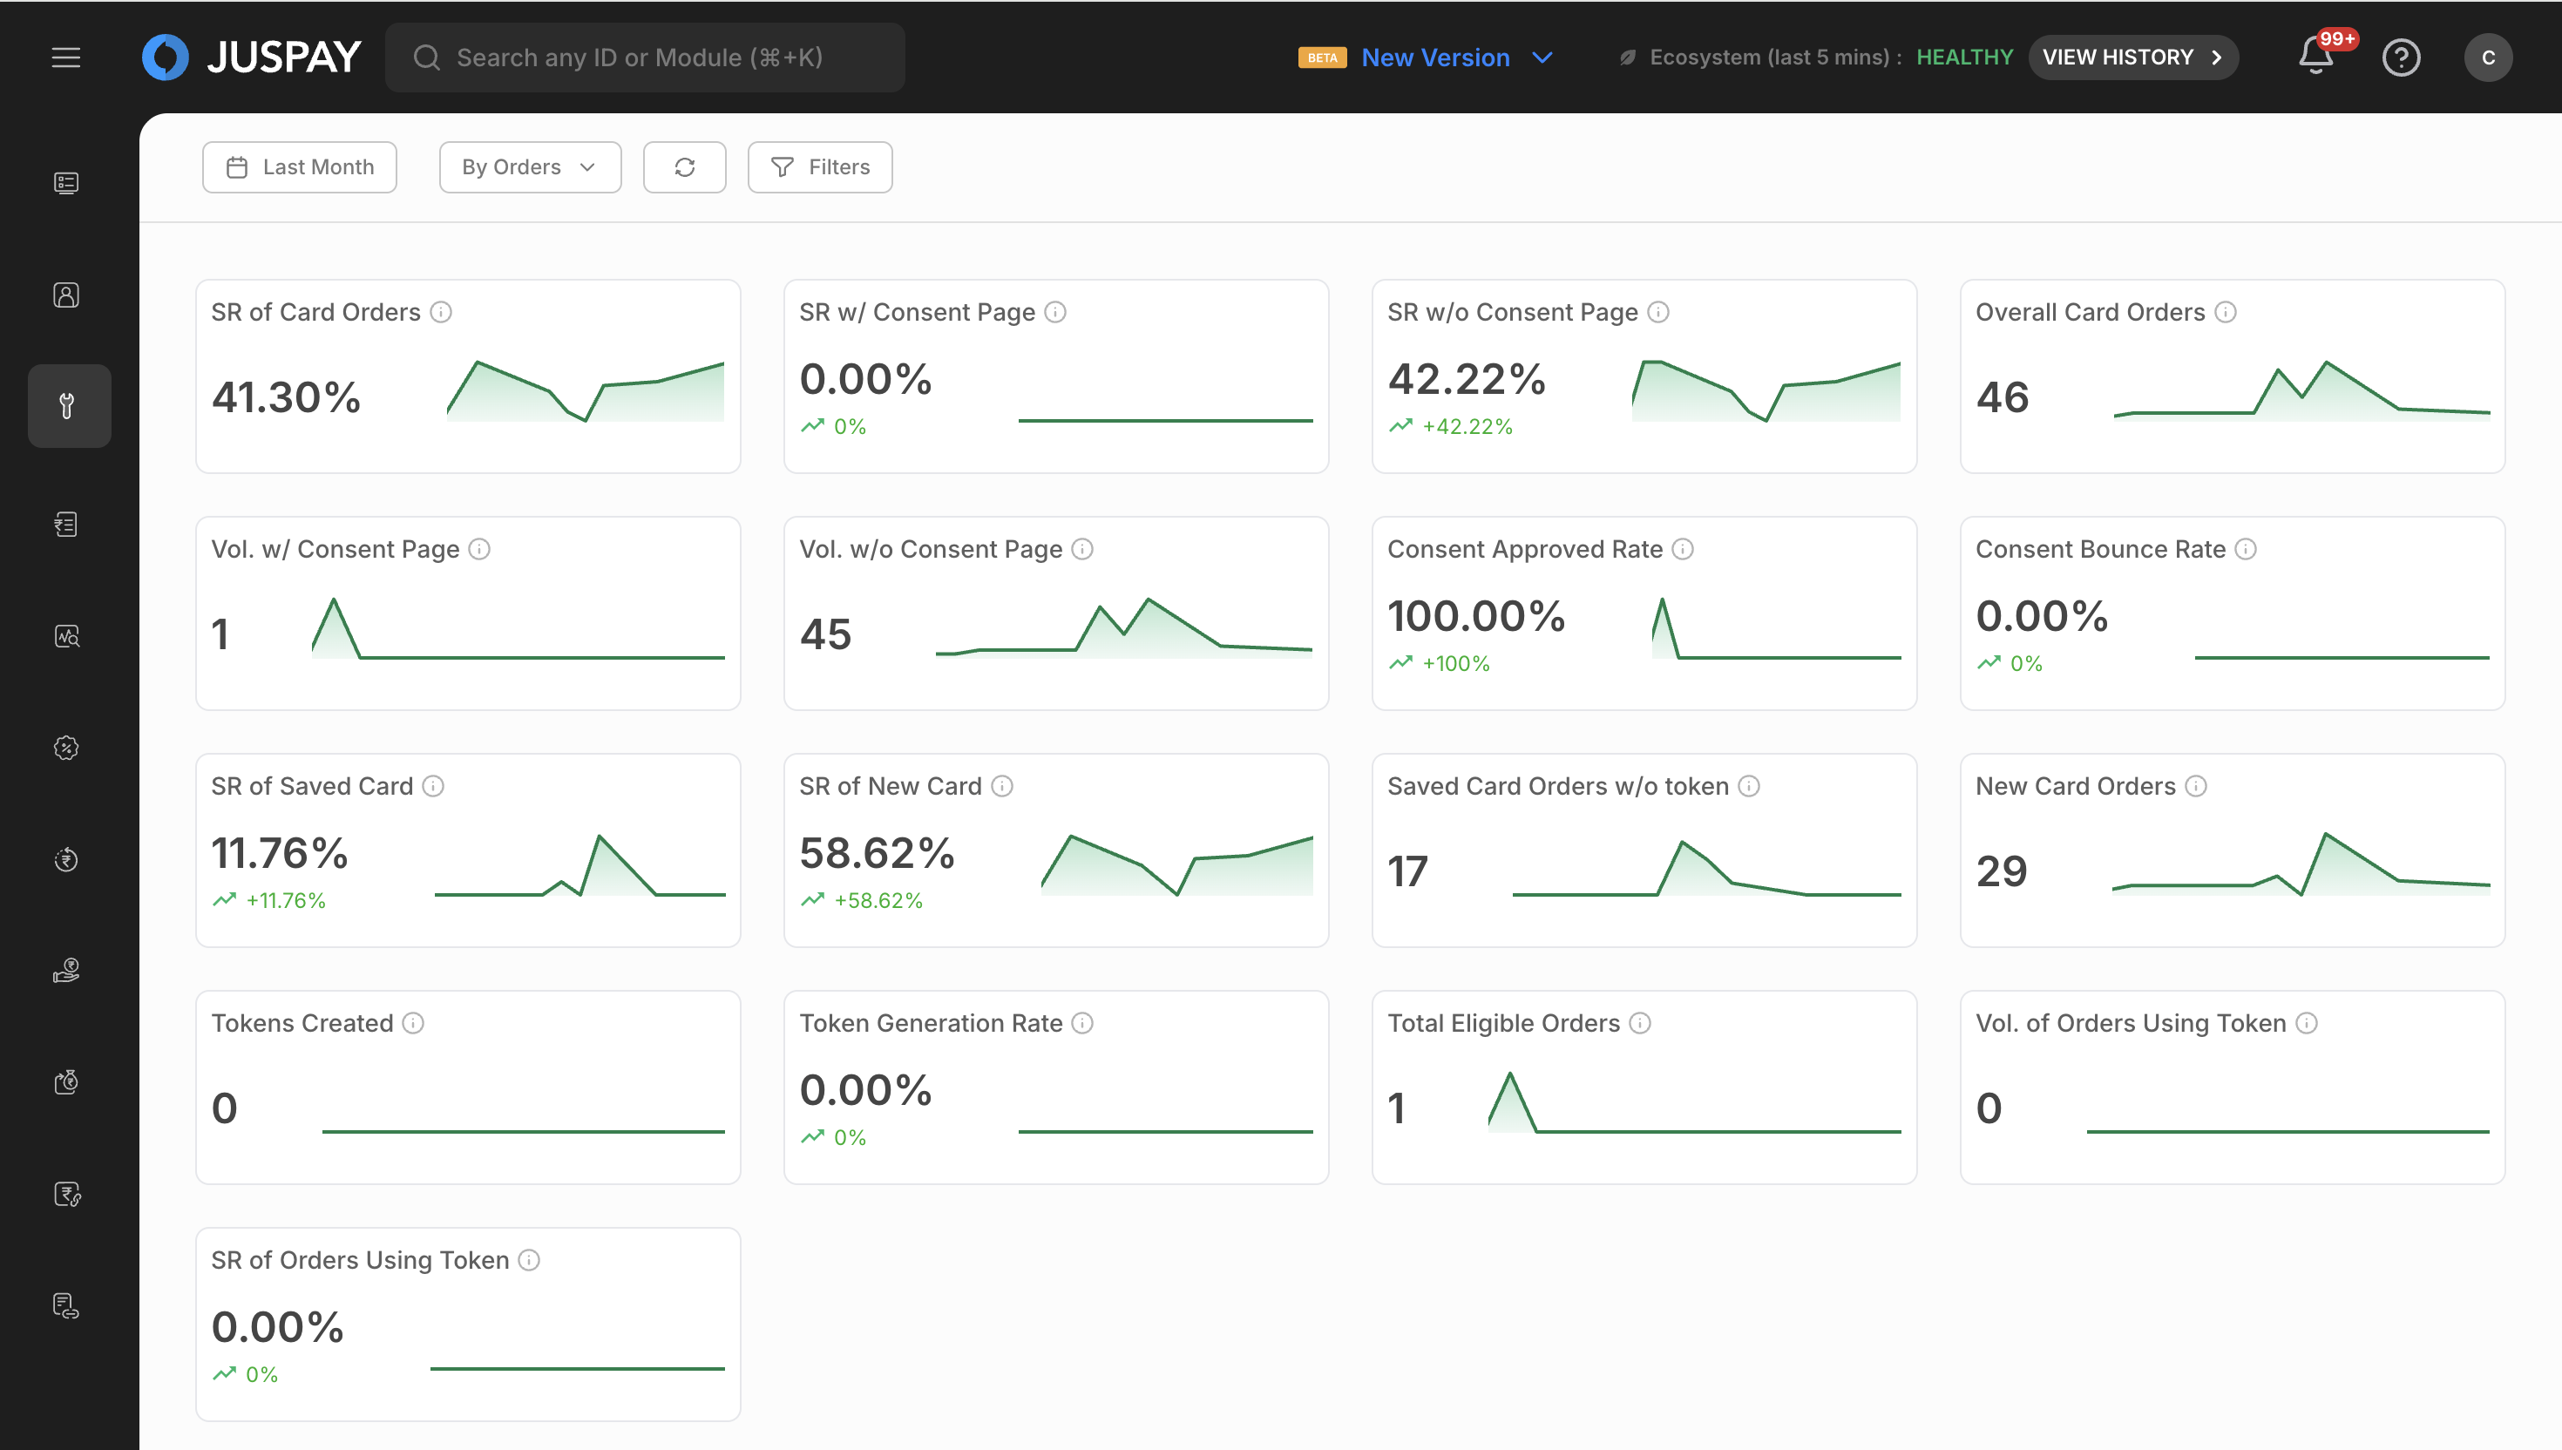Click the Filters button
This screenshot has height=1450, width=2562.
point(819,167)
